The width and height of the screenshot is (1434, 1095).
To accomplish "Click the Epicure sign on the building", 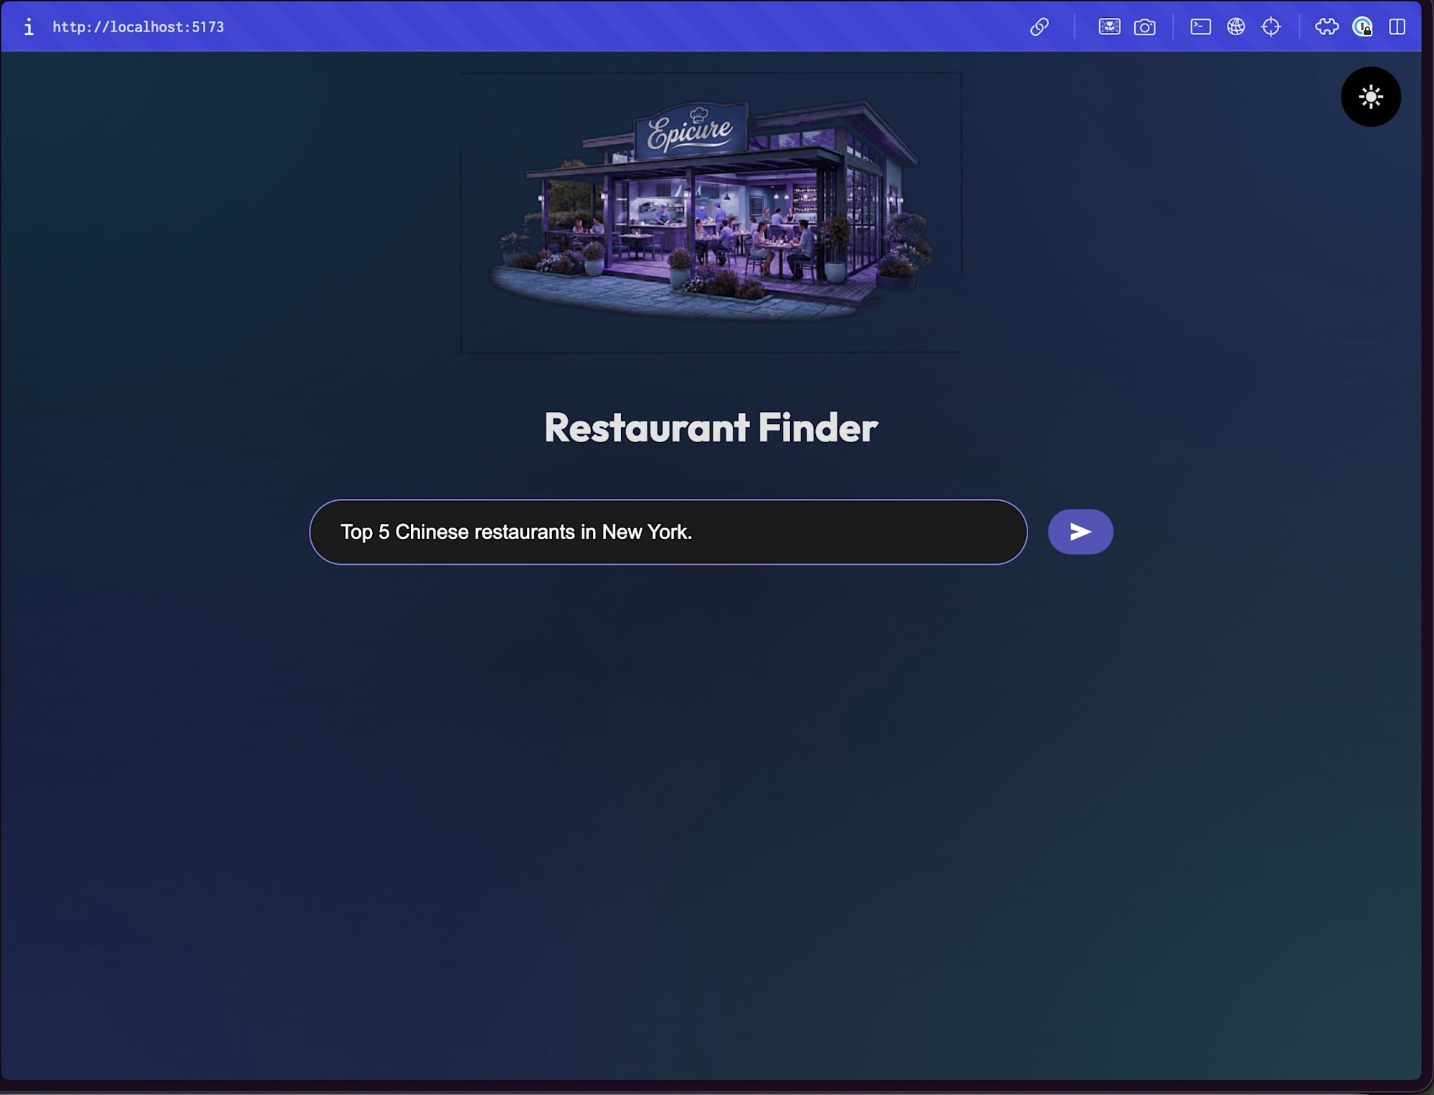I will click(690, 130).
